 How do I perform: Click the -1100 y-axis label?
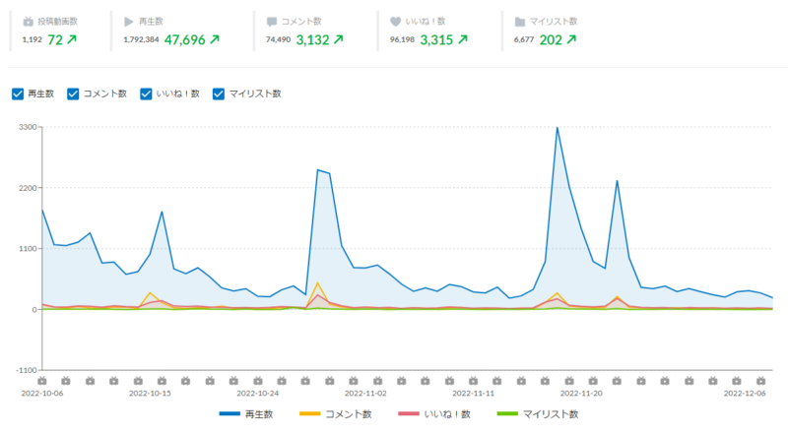(27, 370)
